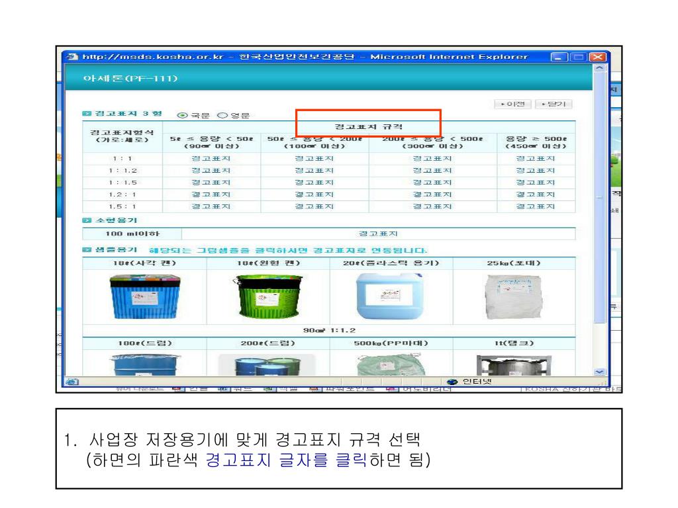Click the 90㎠ 1:1.2 size text
This screenshot has width=678, height=508.
pyautogui.click(x=329, y=331)
